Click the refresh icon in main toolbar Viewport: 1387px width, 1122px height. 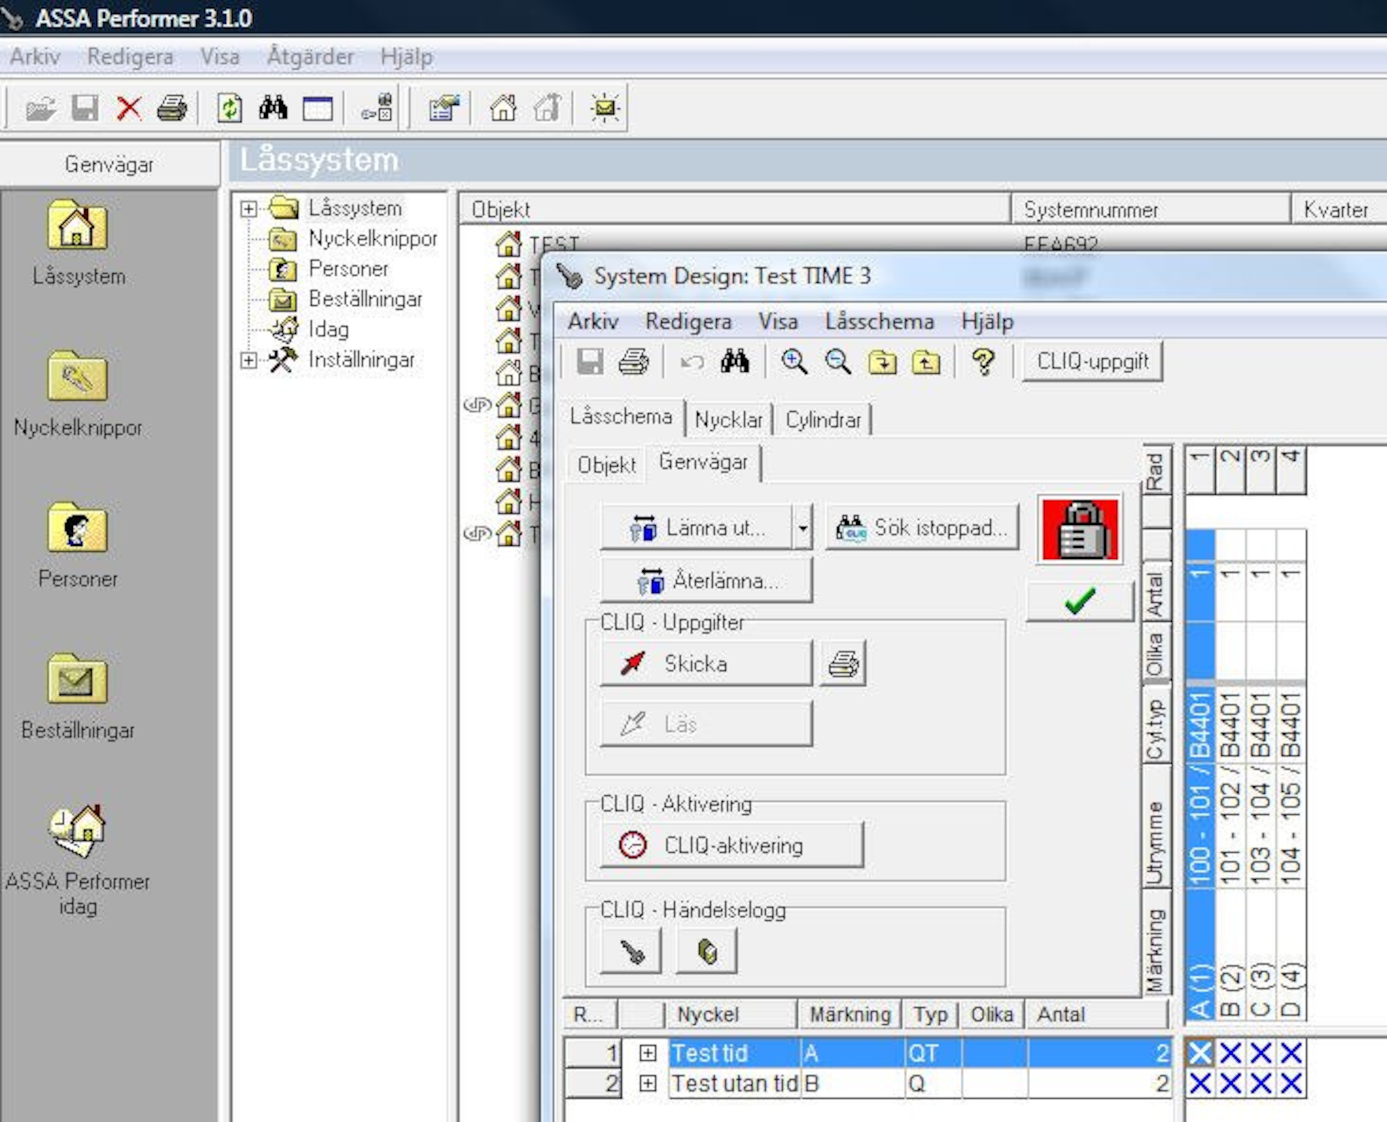pyautogui.click(x=229, y=108)
